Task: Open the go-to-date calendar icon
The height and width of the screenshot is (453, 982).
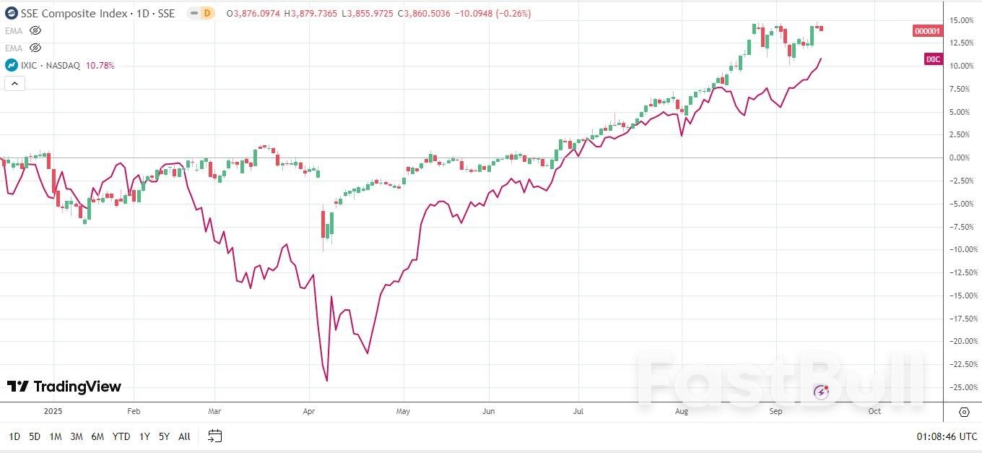Action: tap(214, 436)
